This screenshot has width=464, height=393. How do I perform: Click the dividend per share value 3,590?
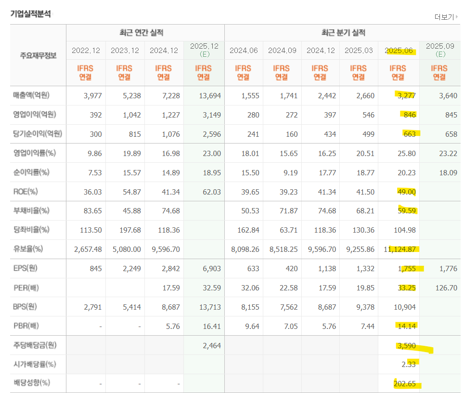pos(407,346)
